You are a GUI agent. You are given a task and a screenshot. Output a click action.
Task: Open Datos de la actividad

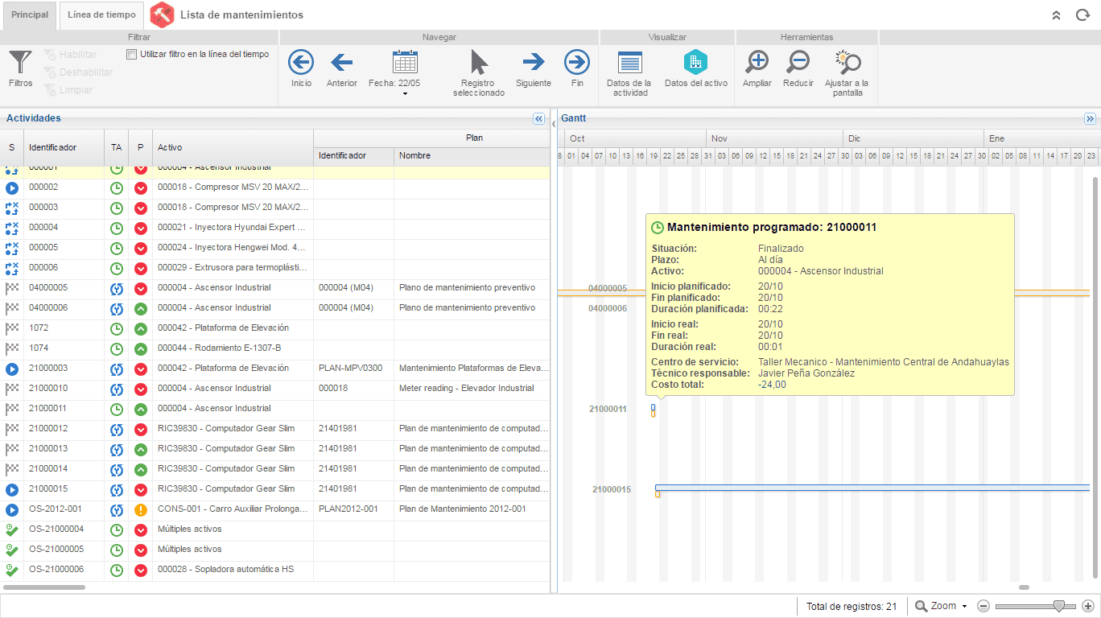(x=629, y=73)
